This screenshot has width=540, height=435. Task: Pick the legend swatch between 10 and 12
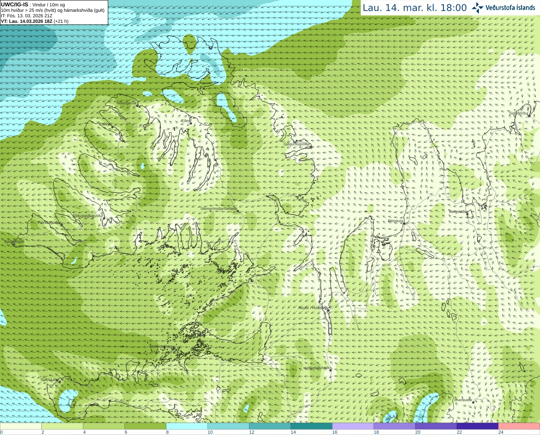click(229, 426)
